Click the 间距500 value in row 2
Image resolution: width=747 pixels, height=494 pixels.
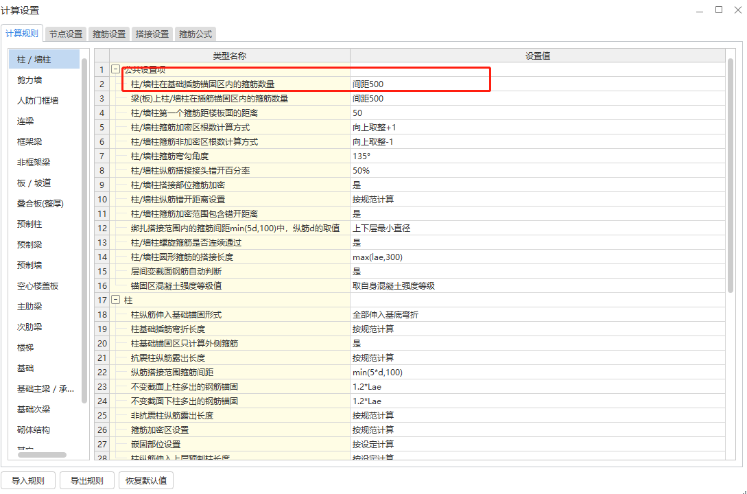(538, 84)
